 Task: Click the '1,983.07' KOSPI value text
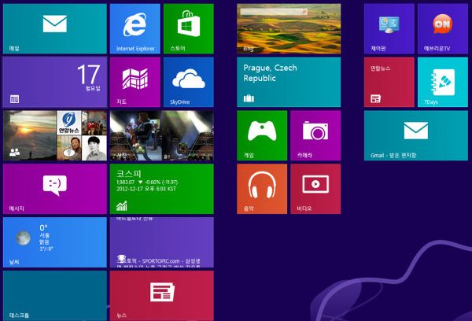[x=125, y=183]
